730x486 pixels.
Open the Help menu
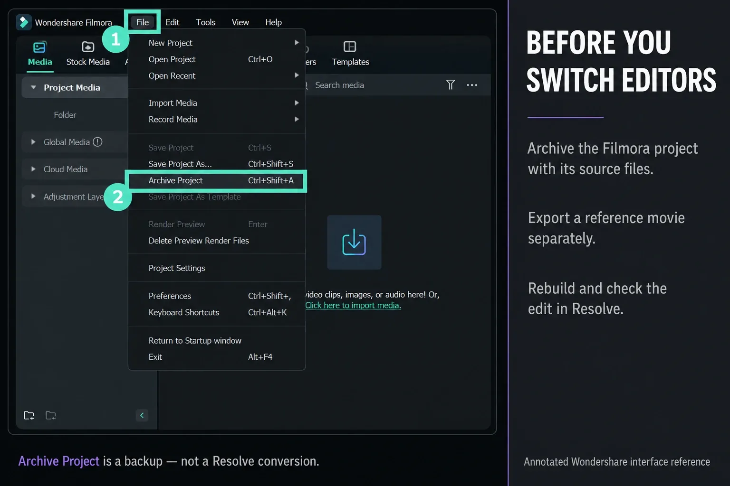(273, 22)
